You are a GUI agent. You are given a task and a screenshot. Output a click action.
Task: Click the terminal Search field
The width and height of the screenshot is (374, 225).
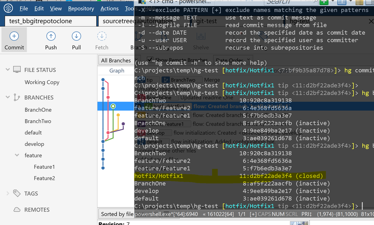pos(291,2)
